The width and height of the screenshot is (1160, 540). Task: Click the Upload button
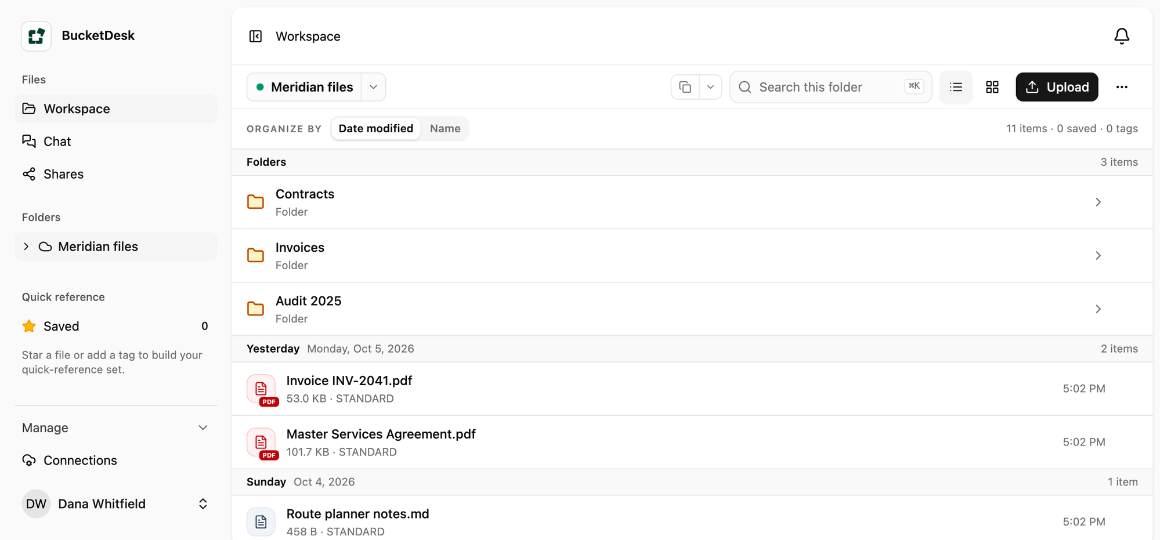coord(1057,87)
